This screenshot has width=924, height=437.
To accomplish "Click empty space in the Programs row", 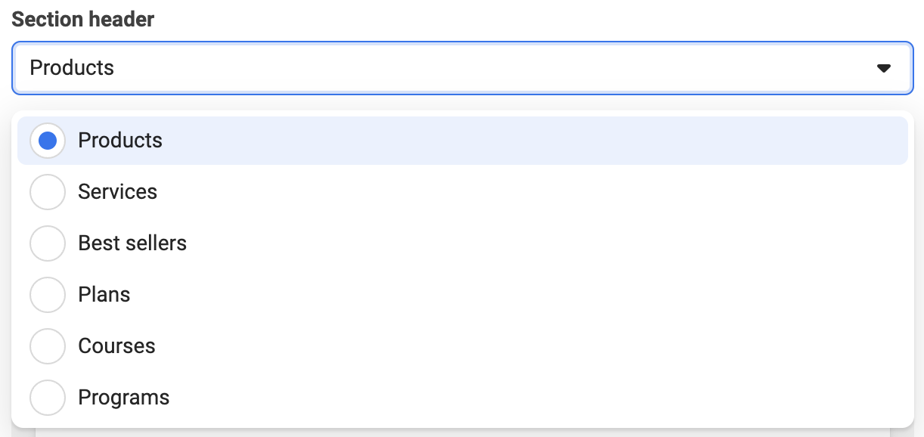I will [529, 398].
